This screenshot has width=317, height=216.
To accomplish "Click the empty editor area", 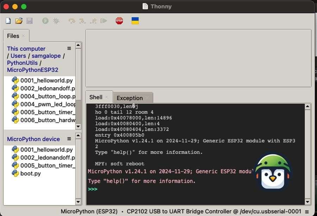I will point(199,58).
